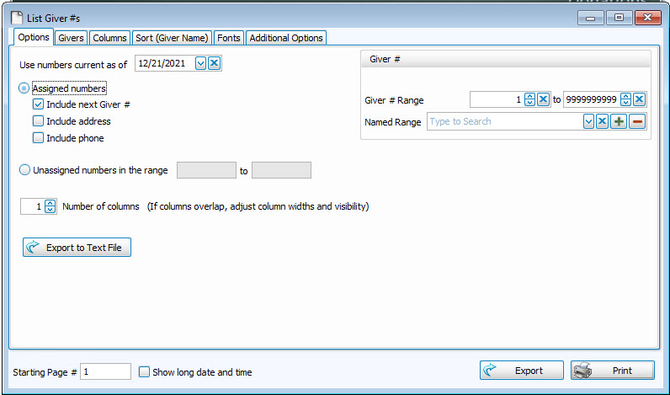Open the Additional Options tab
The image size is (670, 395).
[x=286, y=38]
